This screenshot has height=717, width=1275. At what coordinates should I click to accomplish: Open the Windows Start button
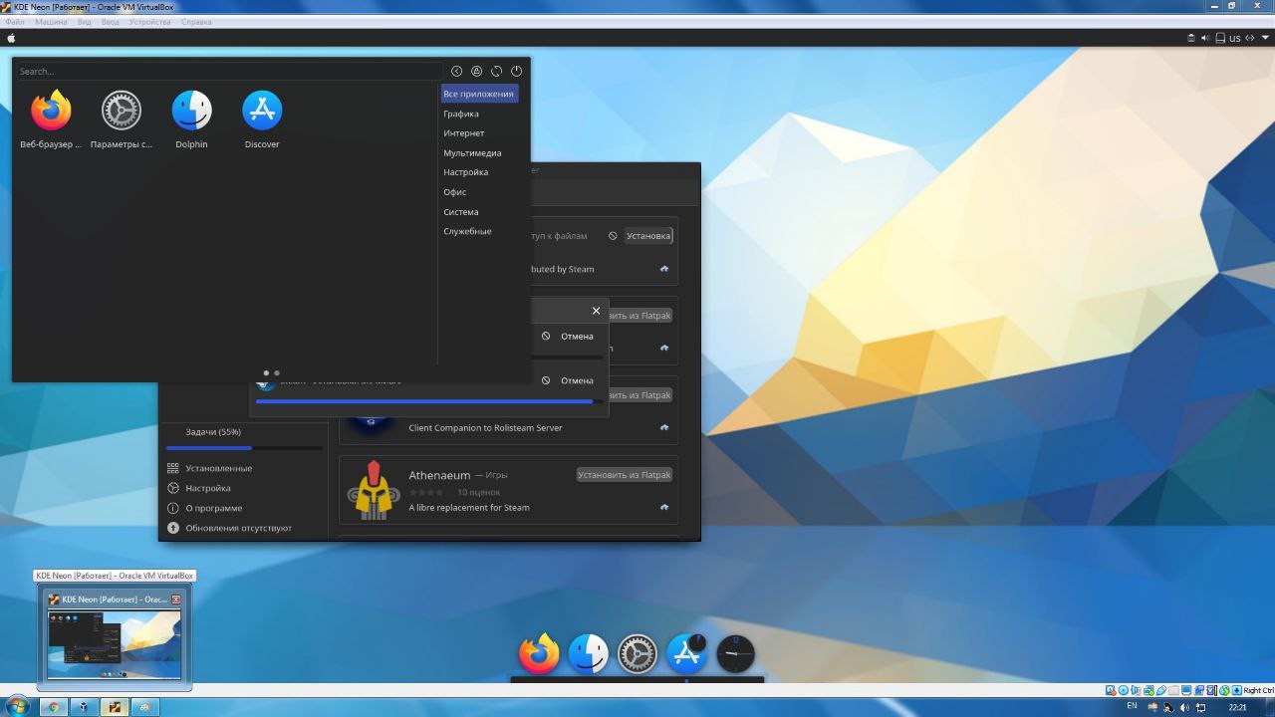click(17, 707)
